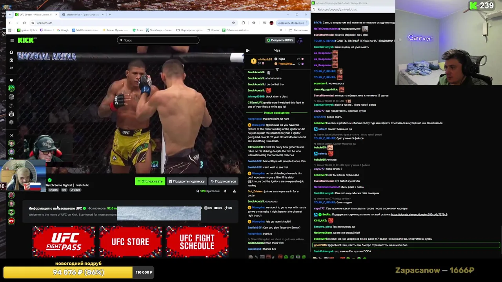Collapse chat using the arrow icon beside Чат
The image size is (502, 282).
click(247, 51)
